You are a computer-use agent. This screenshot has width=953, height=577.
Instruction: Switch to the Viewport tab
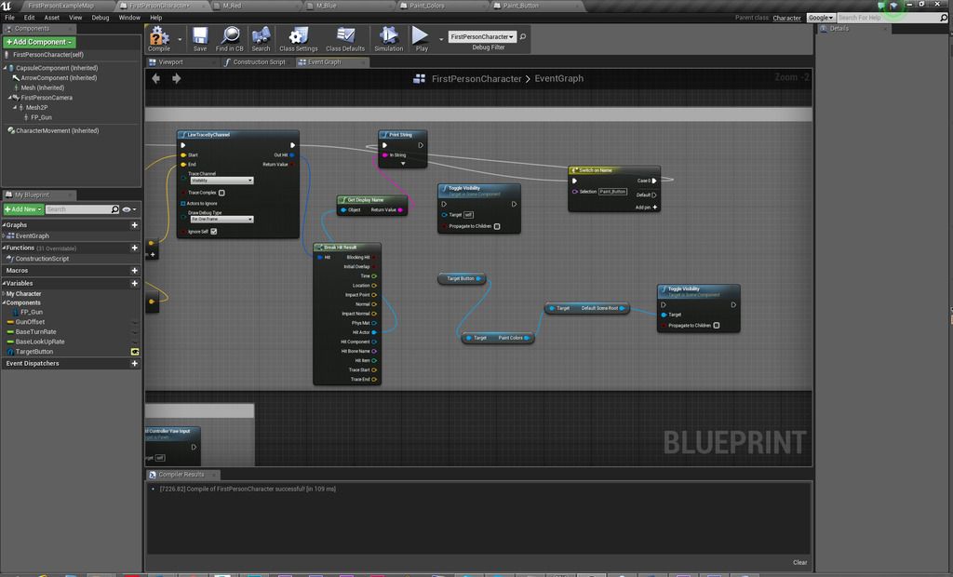tap(170, 62)
